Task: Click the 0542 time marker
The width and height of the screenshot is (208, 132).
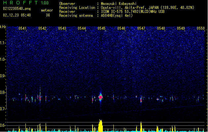Action: 42,28
